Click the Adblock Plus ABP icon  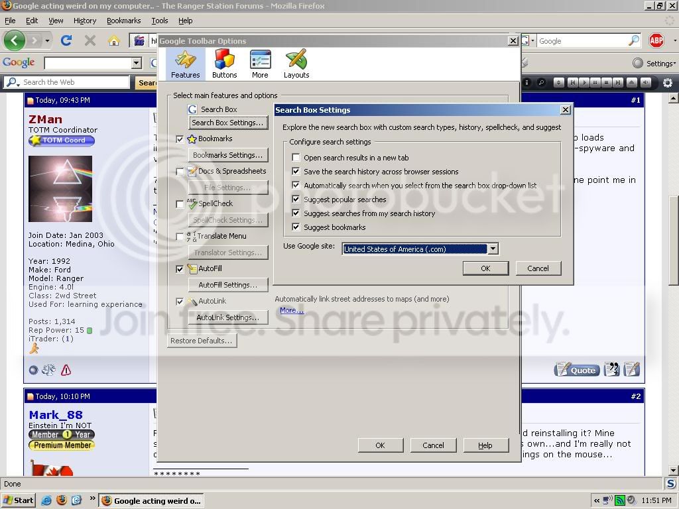point(656,40)
